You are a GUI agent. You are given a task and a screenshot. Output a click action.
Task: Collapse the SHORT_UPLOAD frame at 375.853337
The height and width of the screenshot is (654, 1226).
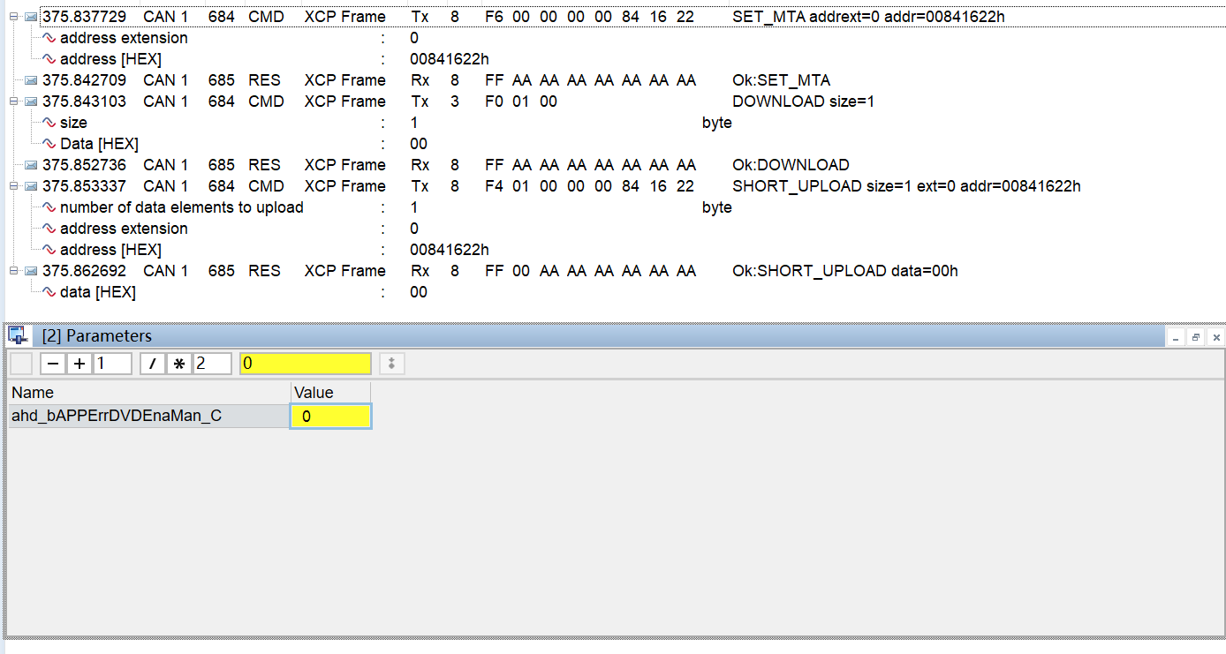click(13, 186)
